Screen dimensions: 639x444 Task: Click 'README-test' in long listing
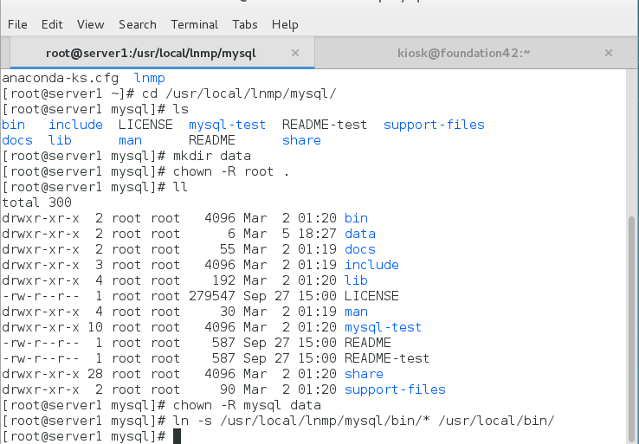pyautogui.click(x=387, y=358)
